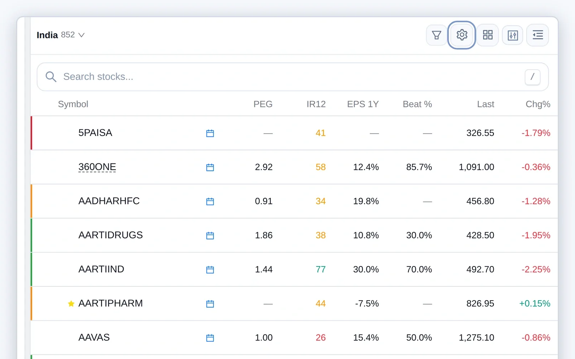575x359 pixels.
Task: Click AAVAS change -0.86%
Action: 536,338
